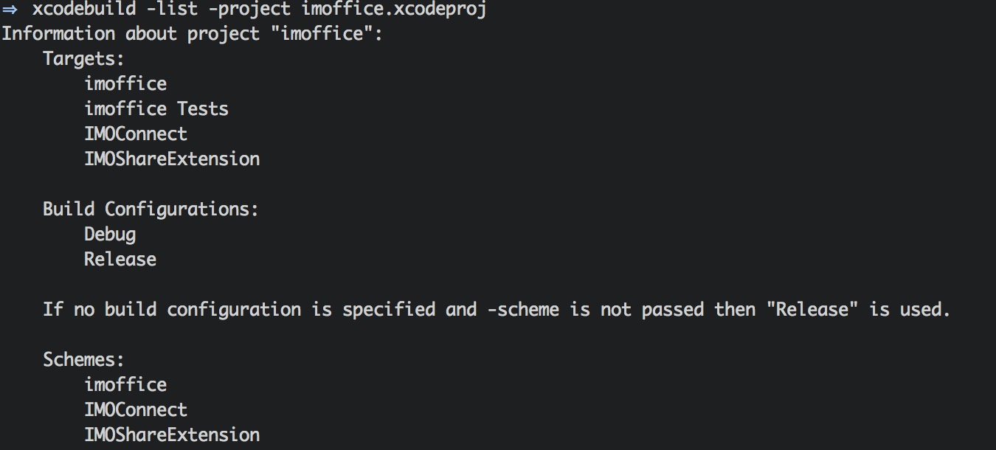
Task: Click the Debug configuration line
Action: pos(110,235)
